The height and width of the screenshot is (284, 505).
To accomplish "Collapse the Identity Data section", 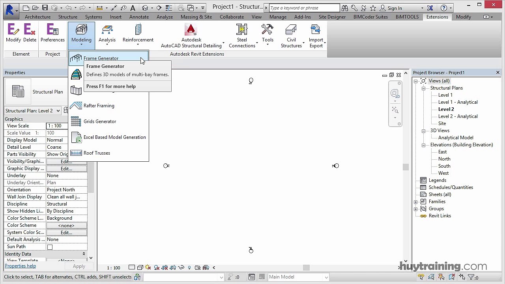I will coord(84,254).
